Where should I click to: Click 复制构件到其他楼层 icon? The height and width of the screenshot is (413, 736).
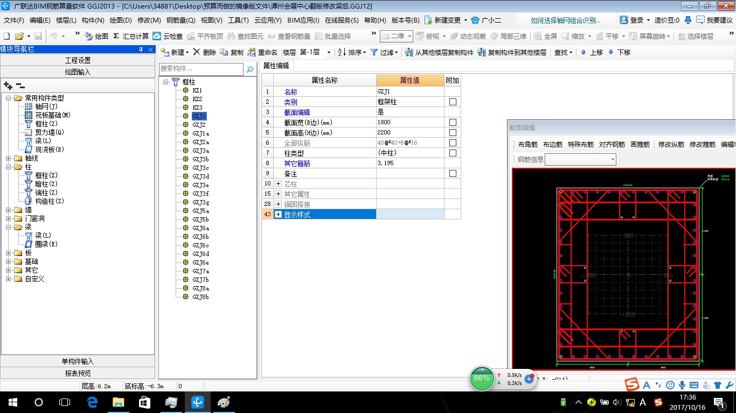click(482, 52)
